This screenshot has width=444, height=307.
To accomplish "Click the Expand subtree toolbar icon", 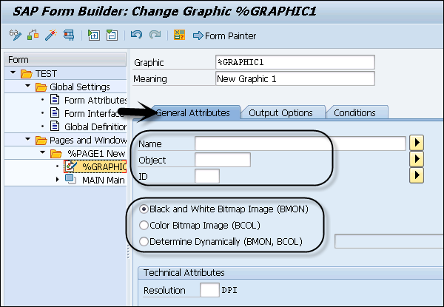I will (x=94, y=35).
